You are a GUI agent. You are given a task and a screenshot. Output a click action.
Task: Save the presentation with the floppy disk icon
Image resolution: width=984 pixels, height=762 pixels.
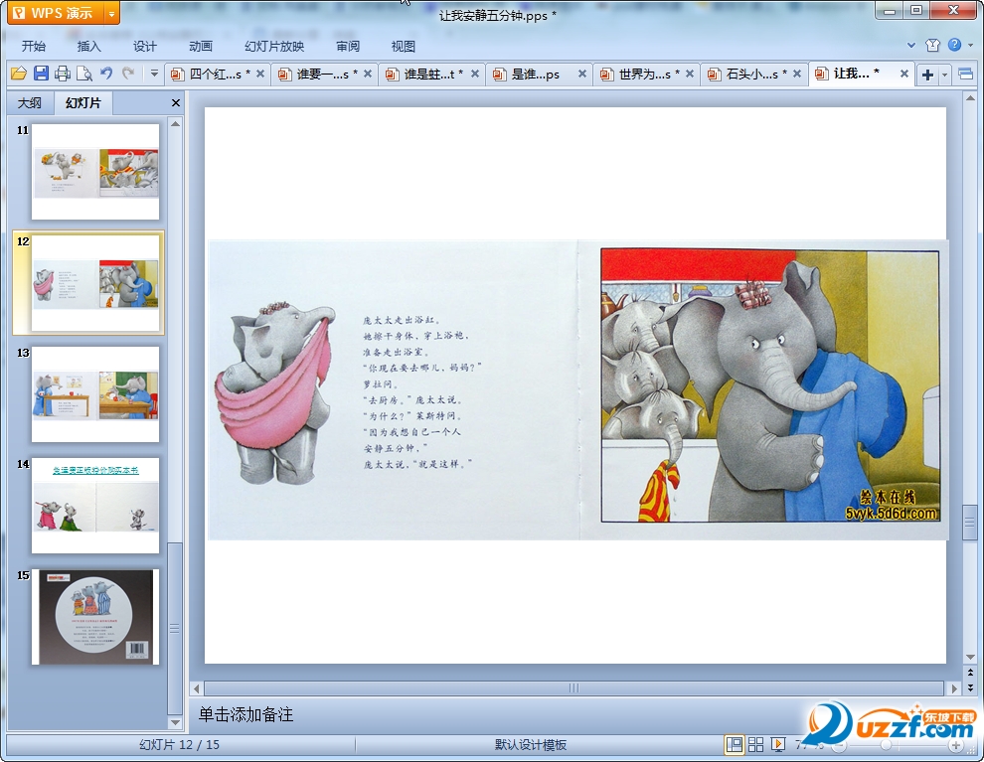tap(41, 74)
